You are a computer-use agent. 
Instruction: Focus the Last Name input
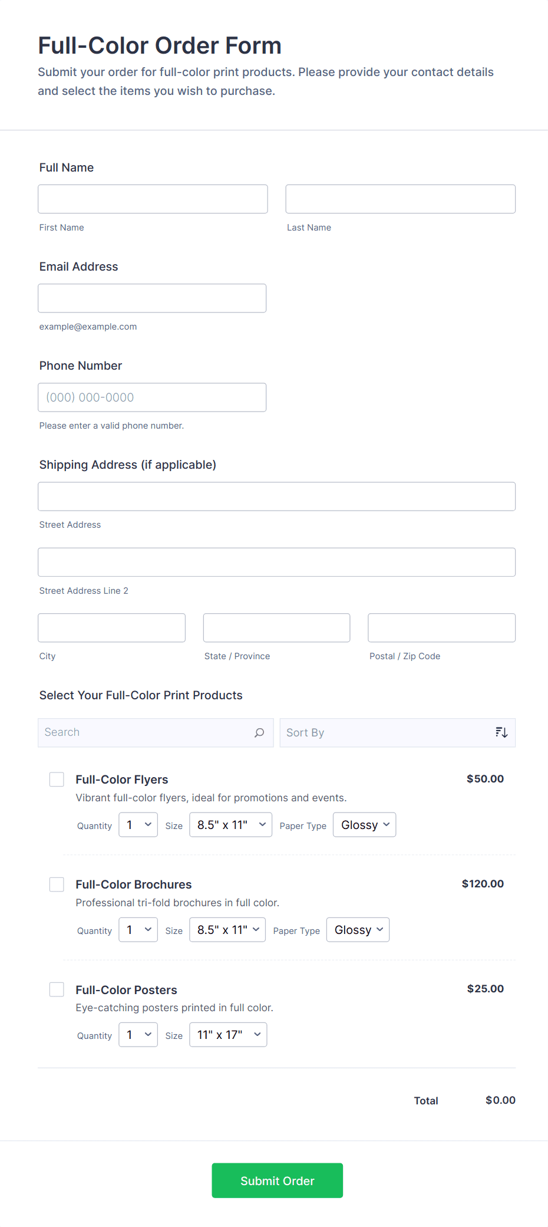tap(400, 199)
